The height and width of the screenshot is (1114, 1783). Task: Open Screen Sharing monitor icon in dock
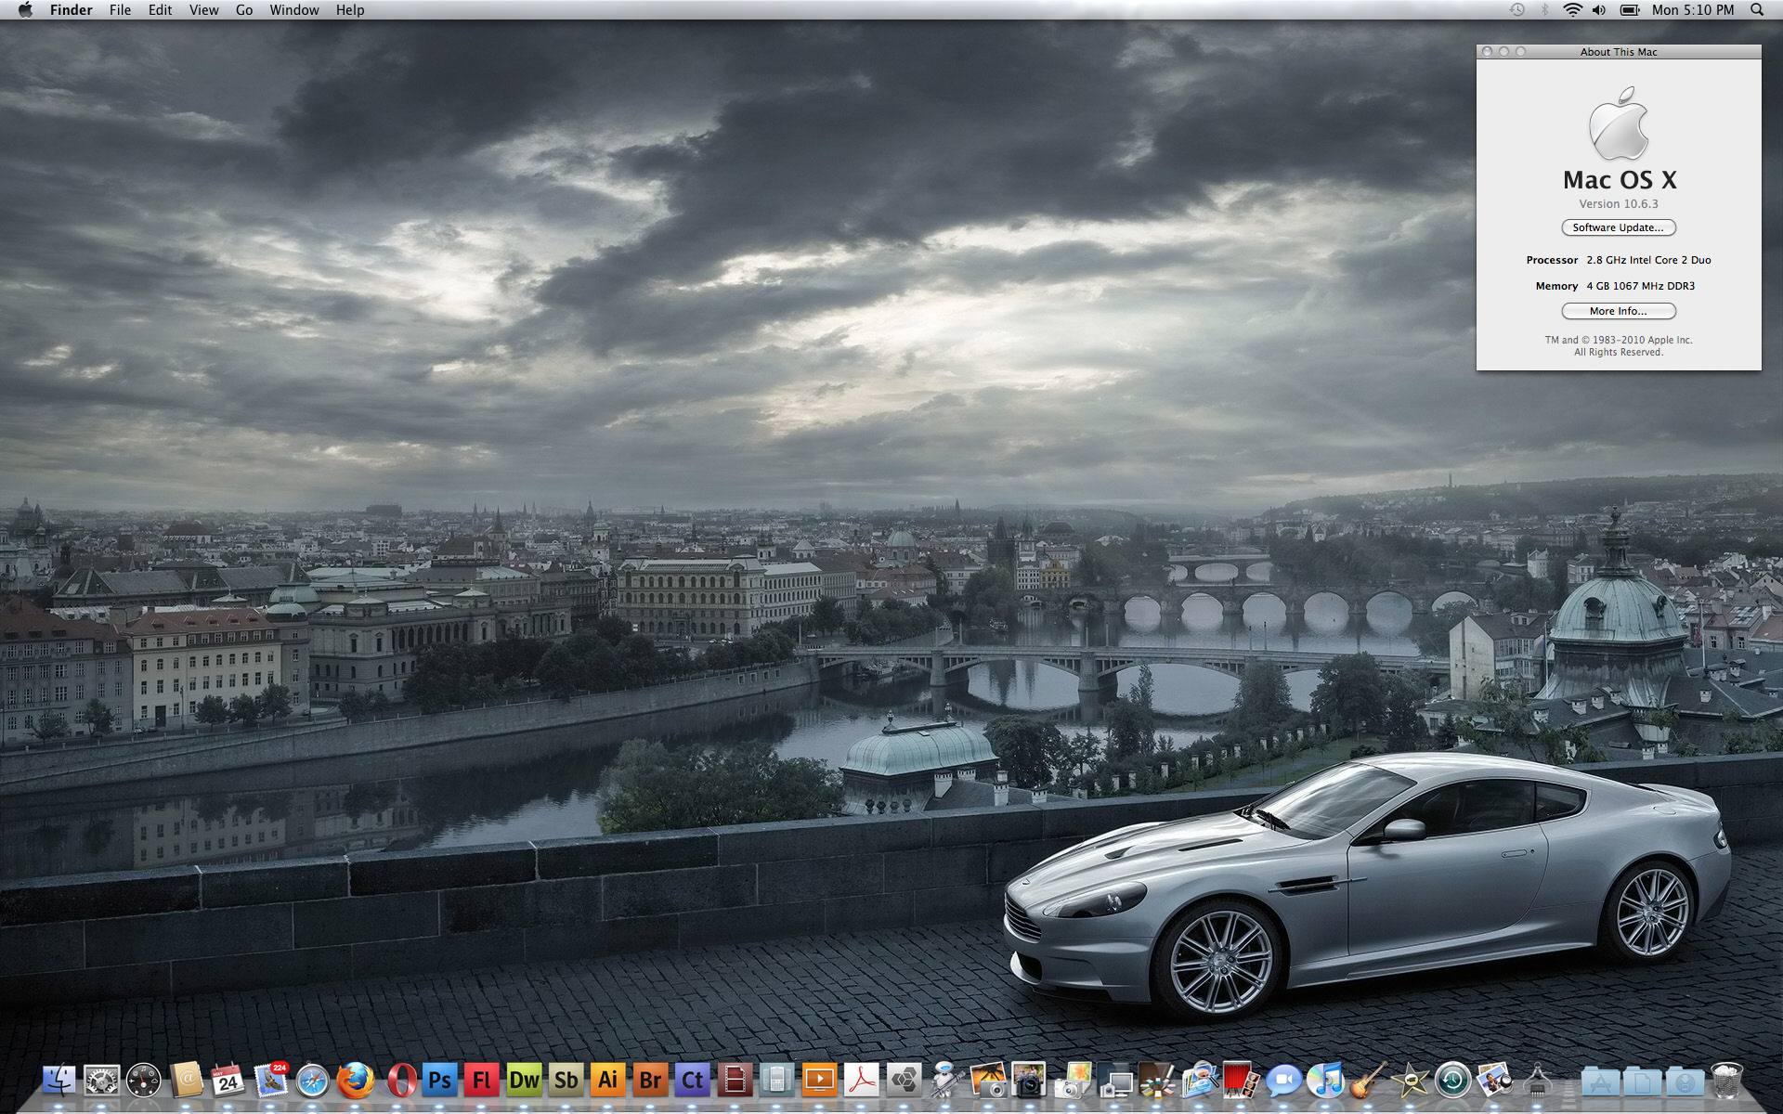coord(1114,1081)
